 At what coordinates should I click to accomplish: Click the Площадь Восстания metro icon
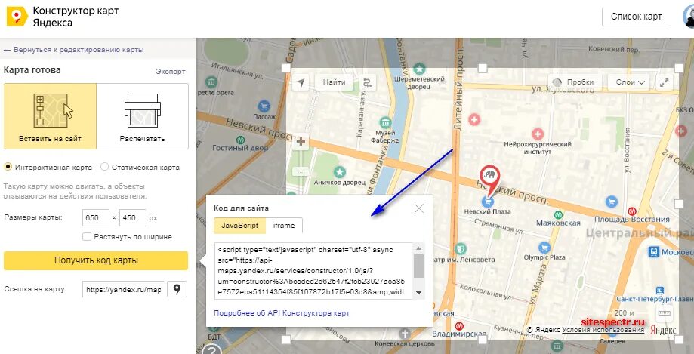[632, 211]
